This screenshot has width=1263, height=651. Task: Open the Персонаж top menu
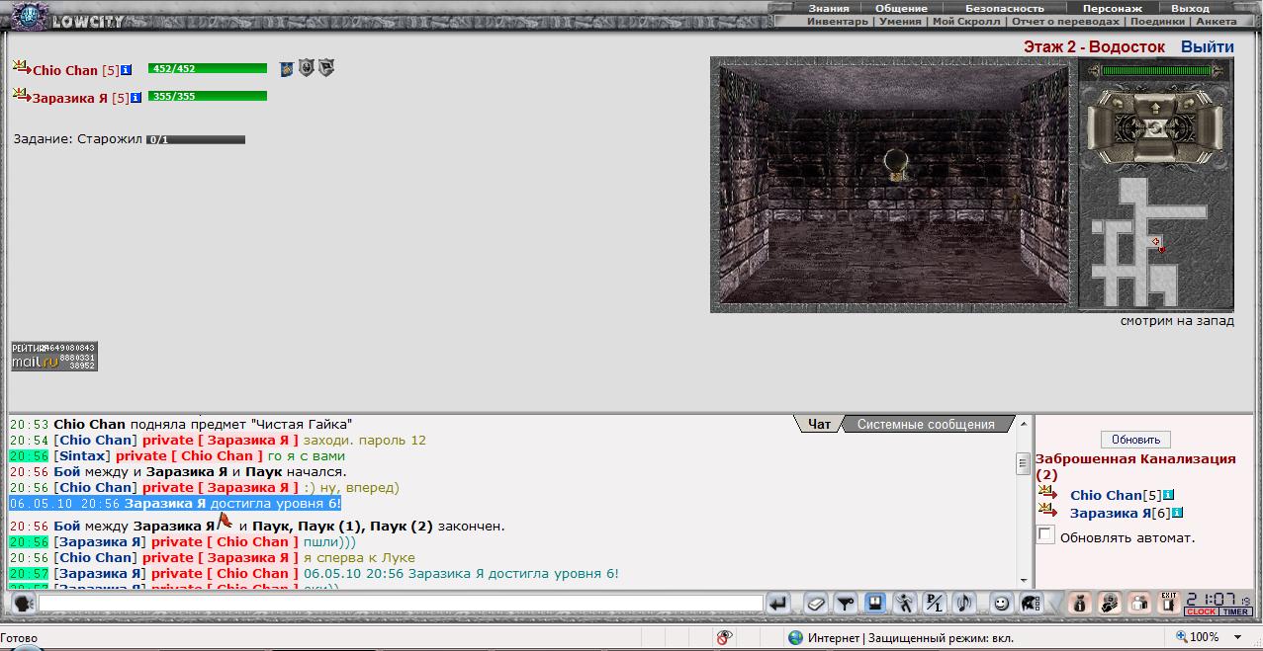(1113, 8)
